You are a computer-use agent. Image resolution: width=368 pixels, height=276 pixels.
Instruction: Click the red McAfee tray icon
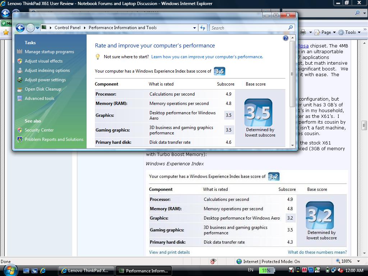click(x=304, y=270)
